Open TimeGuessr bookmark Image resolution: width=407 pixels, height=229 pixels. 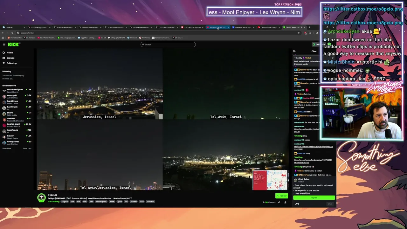tap(145, 38)
